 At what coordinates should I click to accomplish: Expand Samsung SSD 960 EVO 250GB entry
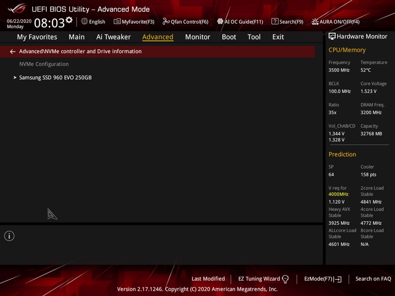pos(55,77)
